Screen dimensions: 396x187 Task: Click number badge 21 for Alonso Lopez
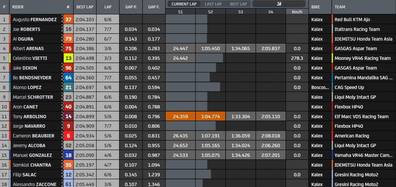click(68, 87)
